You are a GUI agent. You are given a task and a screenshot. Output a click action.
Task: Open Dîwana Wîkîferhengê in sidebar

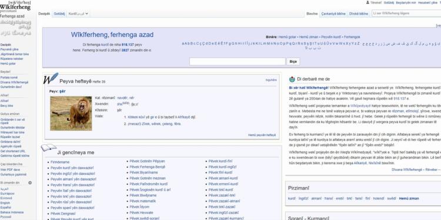(x=14, y=82)
